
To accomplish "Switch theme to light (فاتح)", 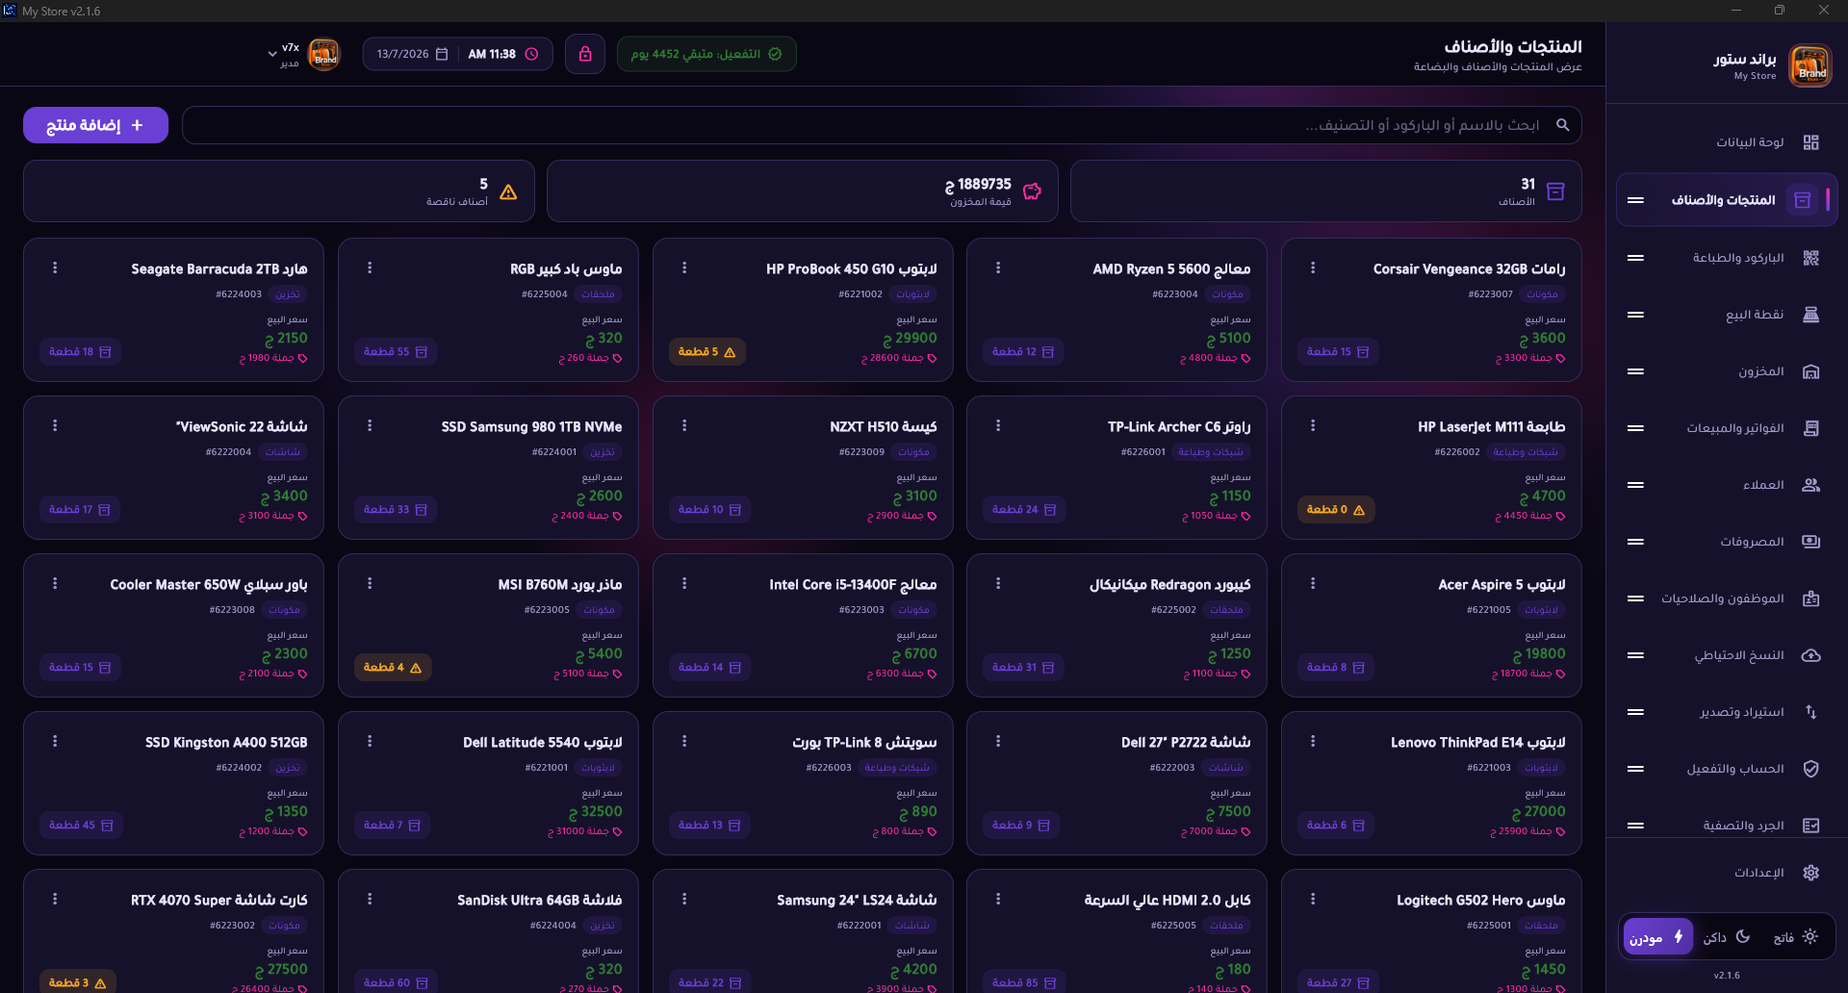I will (1795, 937).
